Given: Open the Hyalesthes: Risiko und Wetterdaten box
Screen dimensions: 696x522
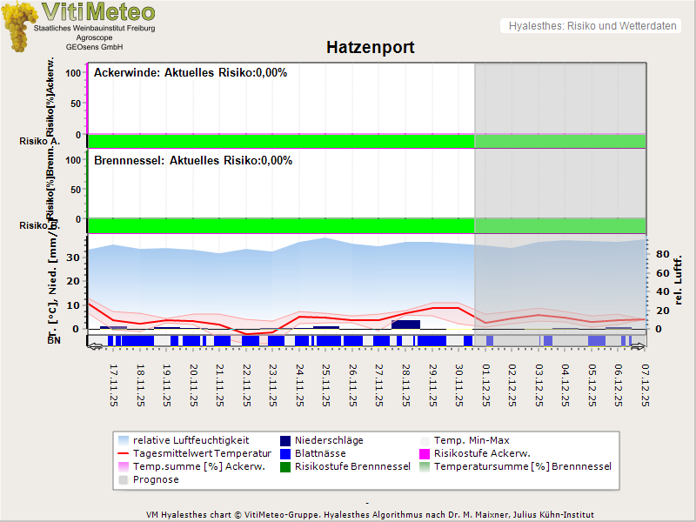Looking at the screenshot, I should click(591, 26).
